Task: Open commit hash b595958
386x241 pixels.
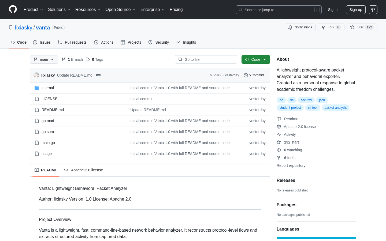Action: click(216, 75)
